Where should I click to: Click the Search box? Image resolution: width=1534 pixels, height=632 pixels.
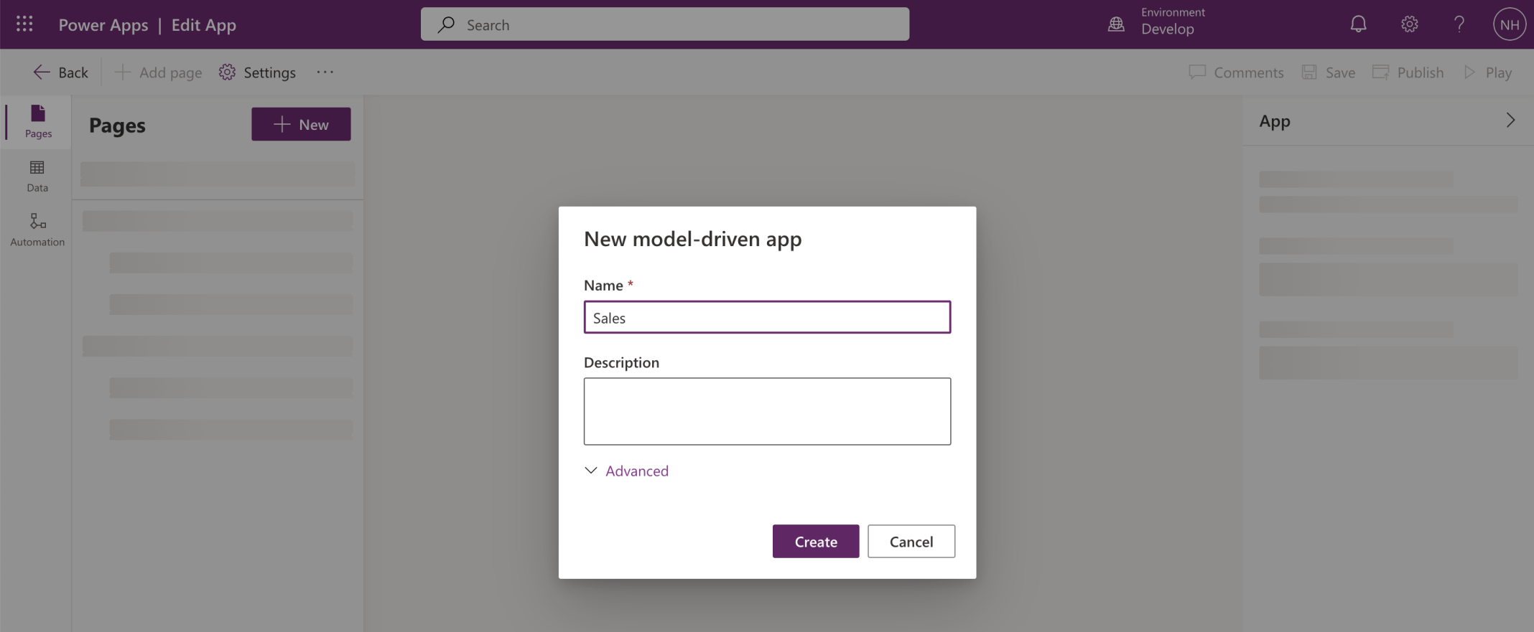coord(664,24)
